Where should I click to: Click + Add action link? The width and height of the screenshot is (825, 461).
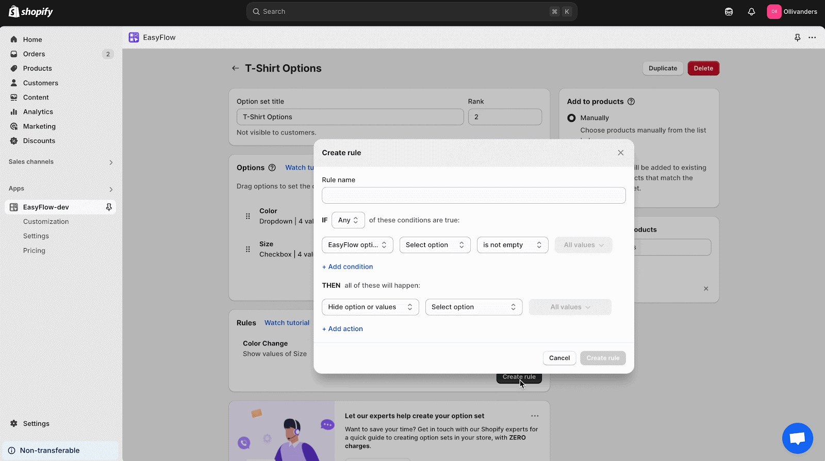342,329
